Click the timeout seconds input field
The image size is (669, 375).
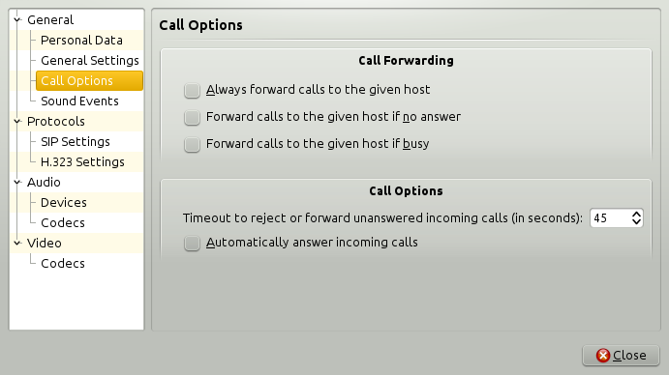(610, 218)
